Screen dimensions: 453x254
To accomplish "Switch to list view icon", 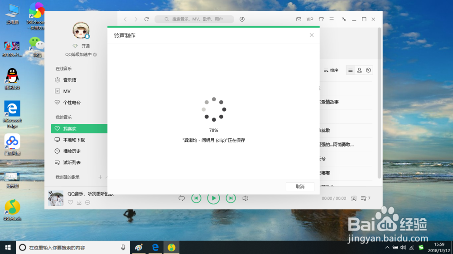I will pyautogui.click(x=351, y=71).
